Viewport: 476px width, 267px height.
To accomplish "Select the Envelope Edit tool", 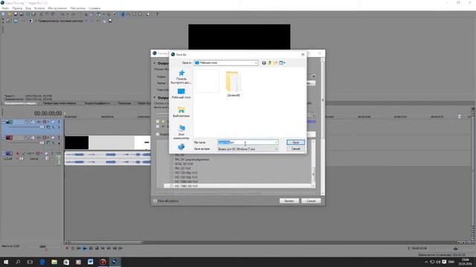I will coord(129,14).
